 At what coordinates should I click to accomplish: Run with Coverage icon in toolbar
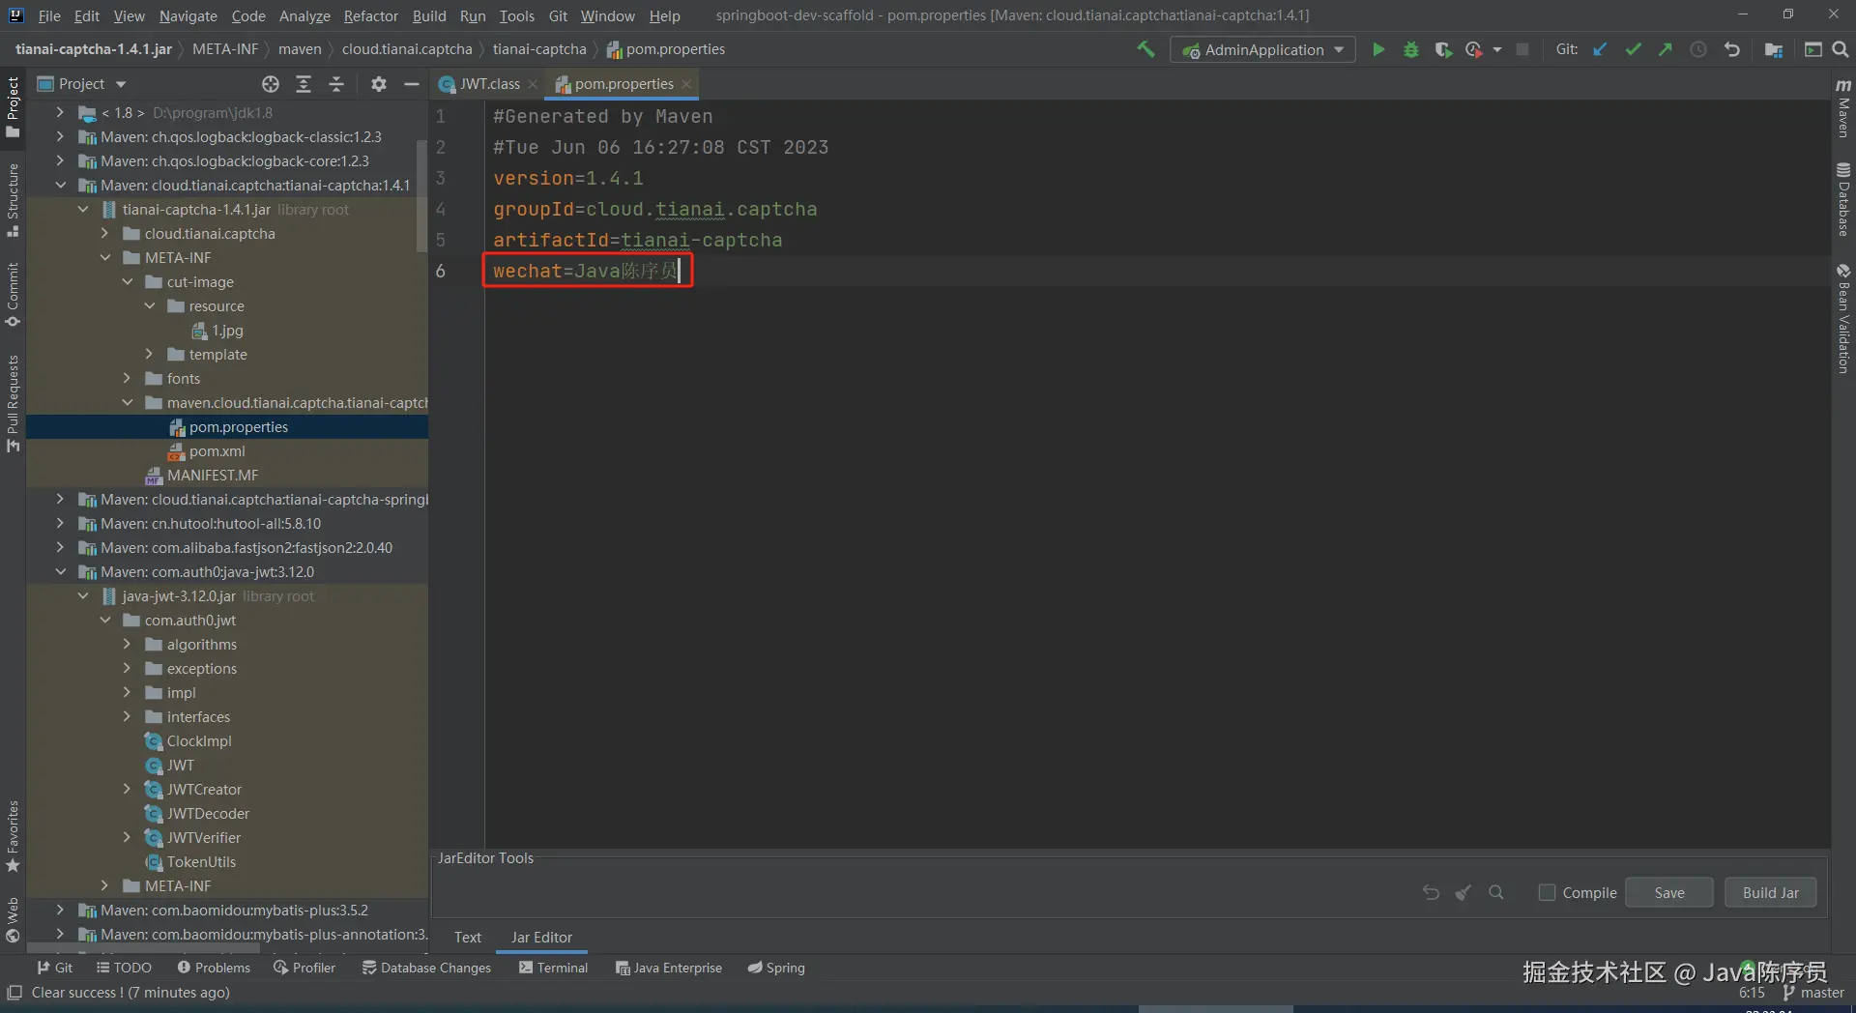click(x=1443, y=49)
